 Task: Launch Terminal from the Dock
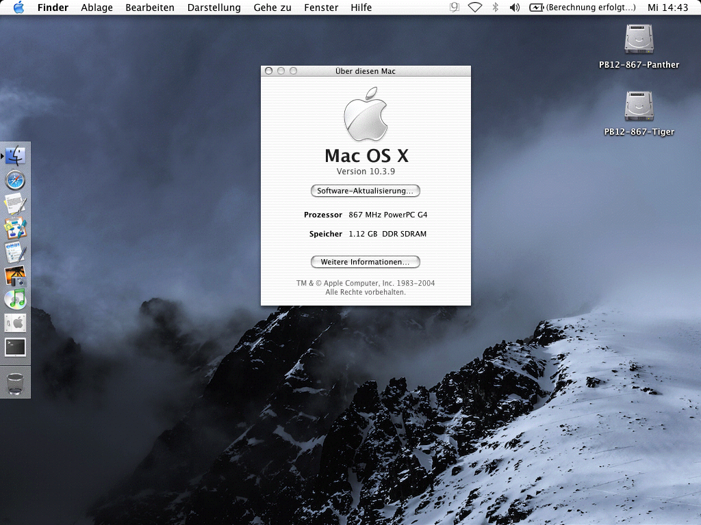15,347
